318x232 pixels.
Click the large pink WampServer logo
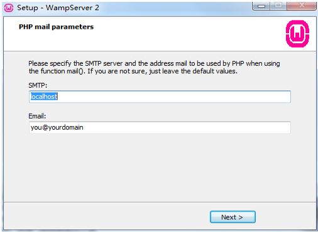click(x=297, y=34)
